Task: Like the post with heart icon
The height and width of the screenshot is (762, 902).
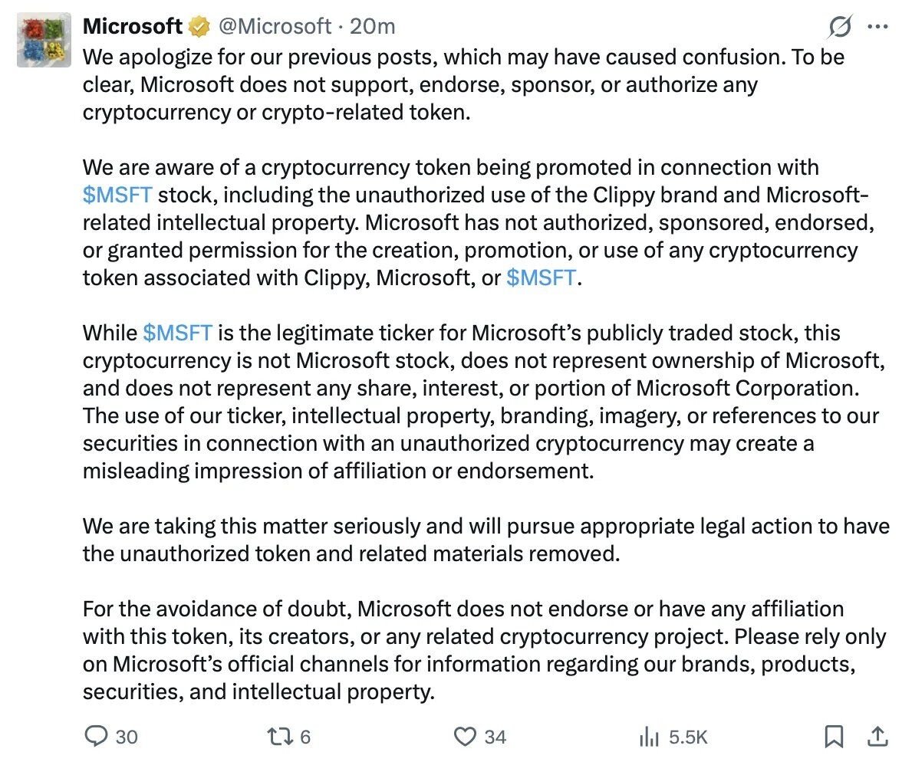Action: pyautogui.click(x=465, y=737)
